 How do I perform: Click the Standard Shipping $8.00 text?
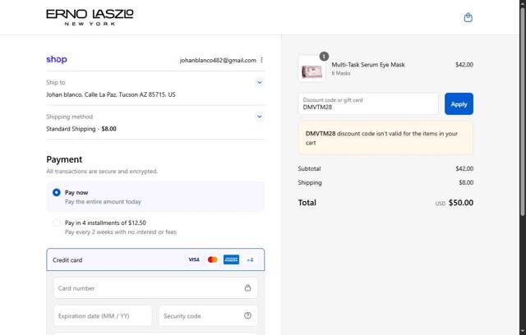coord(81,129)
